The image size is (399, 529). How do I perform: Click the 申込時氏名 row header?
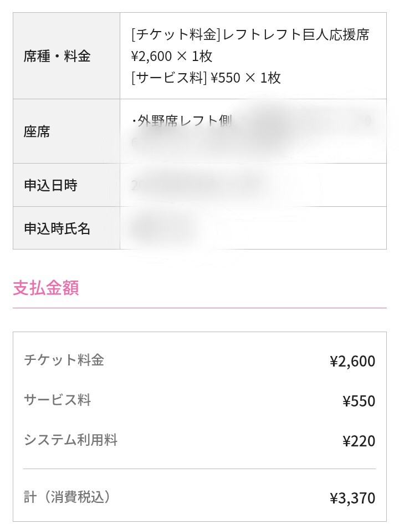pyautogui.click(x=57, y=228)
